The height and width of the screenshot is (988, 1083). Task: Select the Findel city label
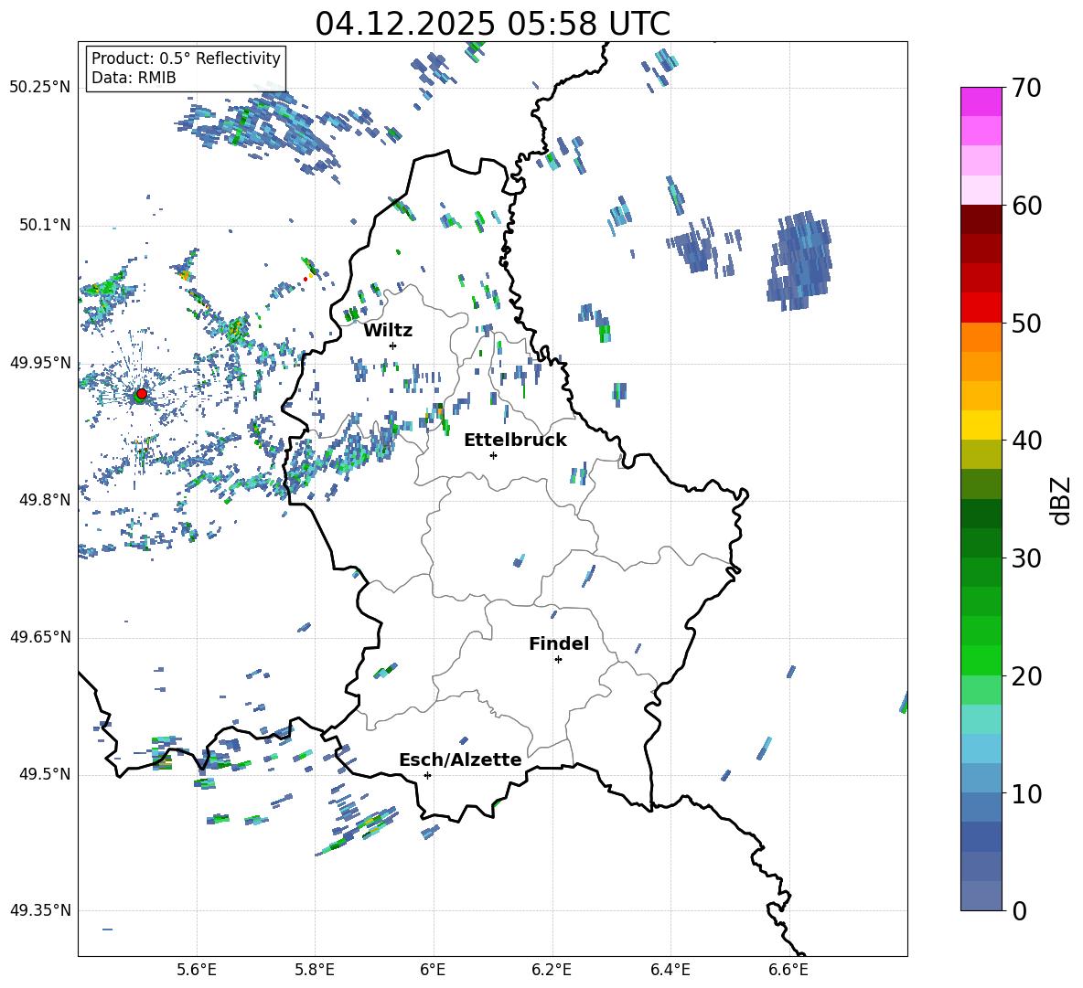(559, 643)
